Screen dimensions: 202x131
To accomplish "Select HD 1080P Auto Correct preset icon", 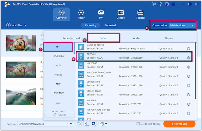I will coord(81,75).
